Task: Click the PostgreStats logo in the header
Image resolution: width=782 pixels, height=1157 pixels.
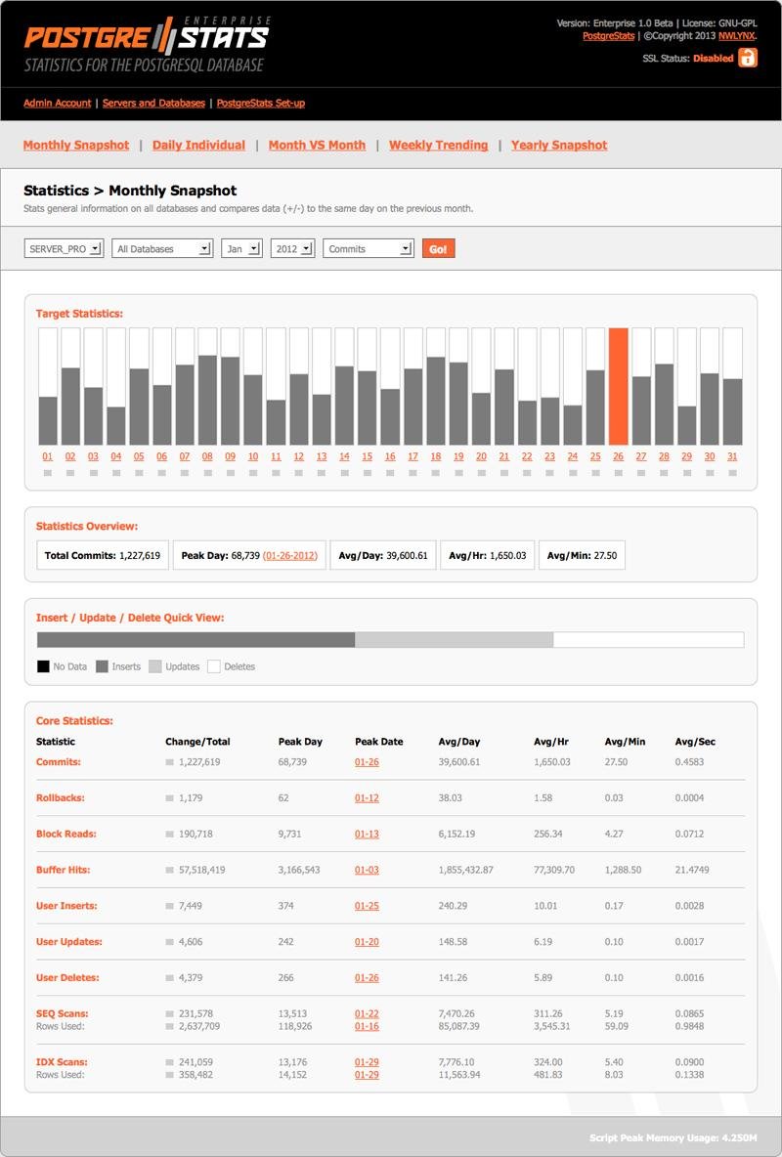Action: 147,39
